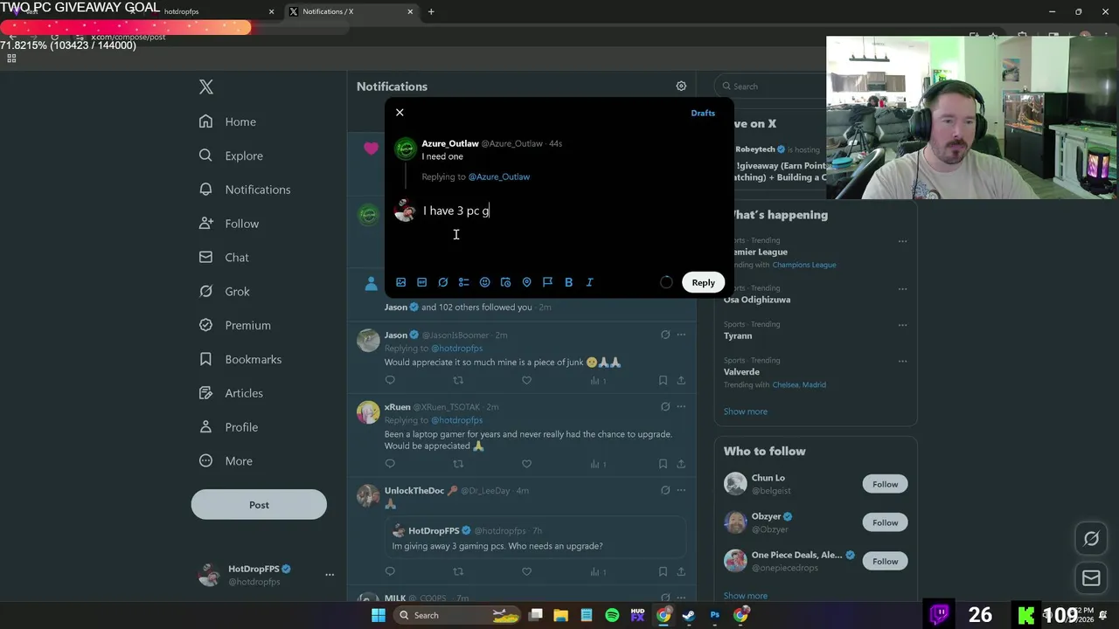Show more trending topics
Image resolution: width=1119 pixels, height=629 pixels.
[x=746, y=411]
